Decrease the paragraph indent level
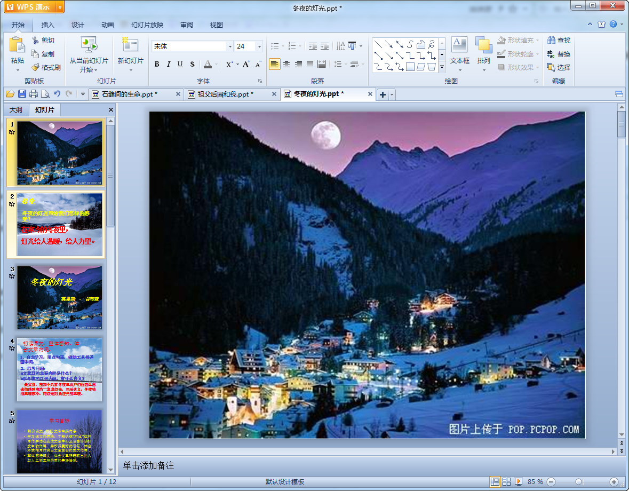 coord(313,46)
